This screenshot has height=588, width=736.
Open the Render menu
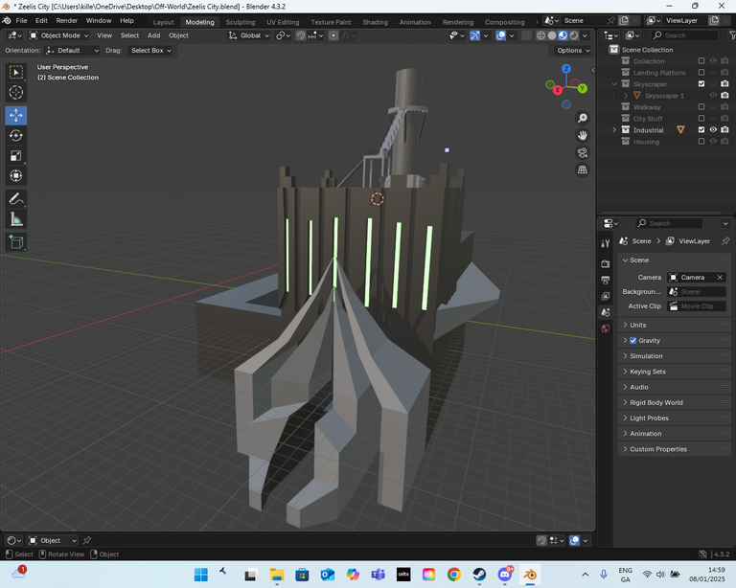[67, 20]
